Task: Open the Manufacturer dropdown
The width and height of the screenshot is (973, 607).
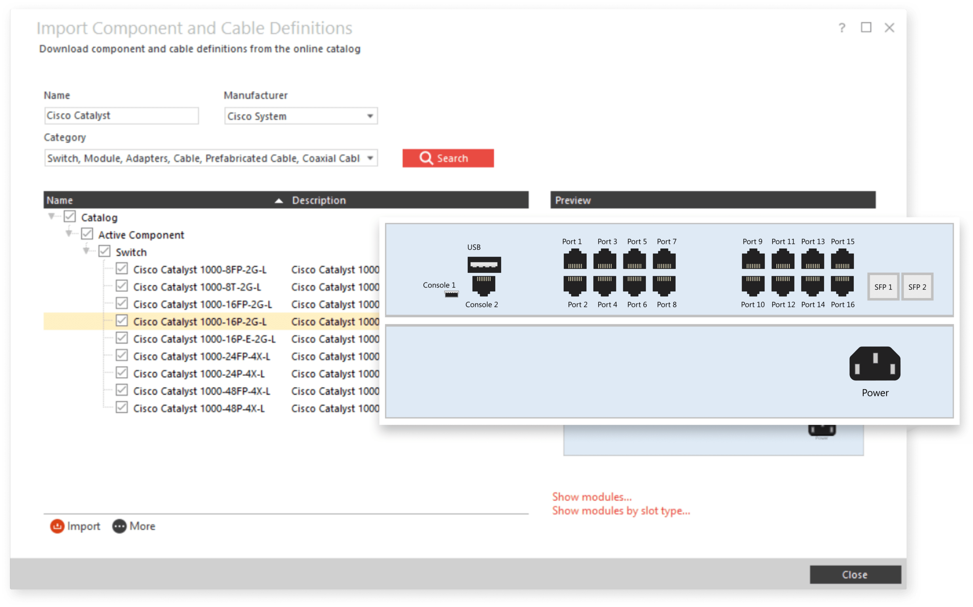Action: 370,116
